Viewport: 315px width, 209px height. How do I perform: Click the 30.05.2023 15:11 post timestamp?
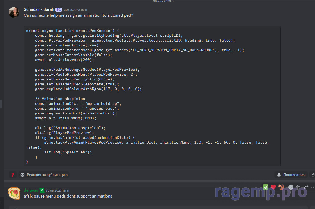tap(76, 10)
